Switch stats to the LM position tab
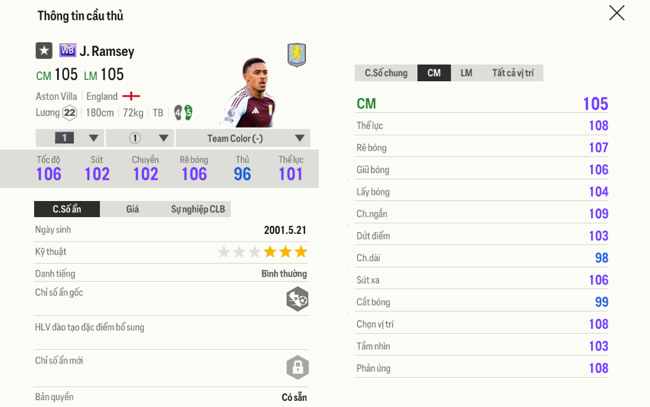This screenshot has height=407, width=650. [466, 73]
